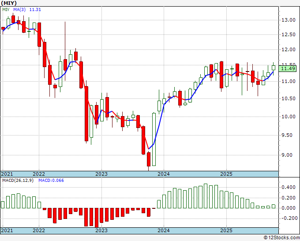Open the 12Stocks.com copyright link
Viewport: 300px width, 241px height.
pyautogui.click(x=281, y=238)
